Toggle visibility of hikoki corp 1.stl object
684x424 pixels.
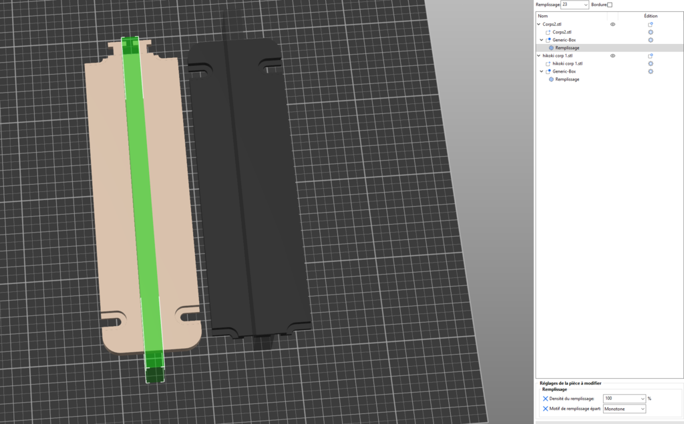tap(613, 56)
